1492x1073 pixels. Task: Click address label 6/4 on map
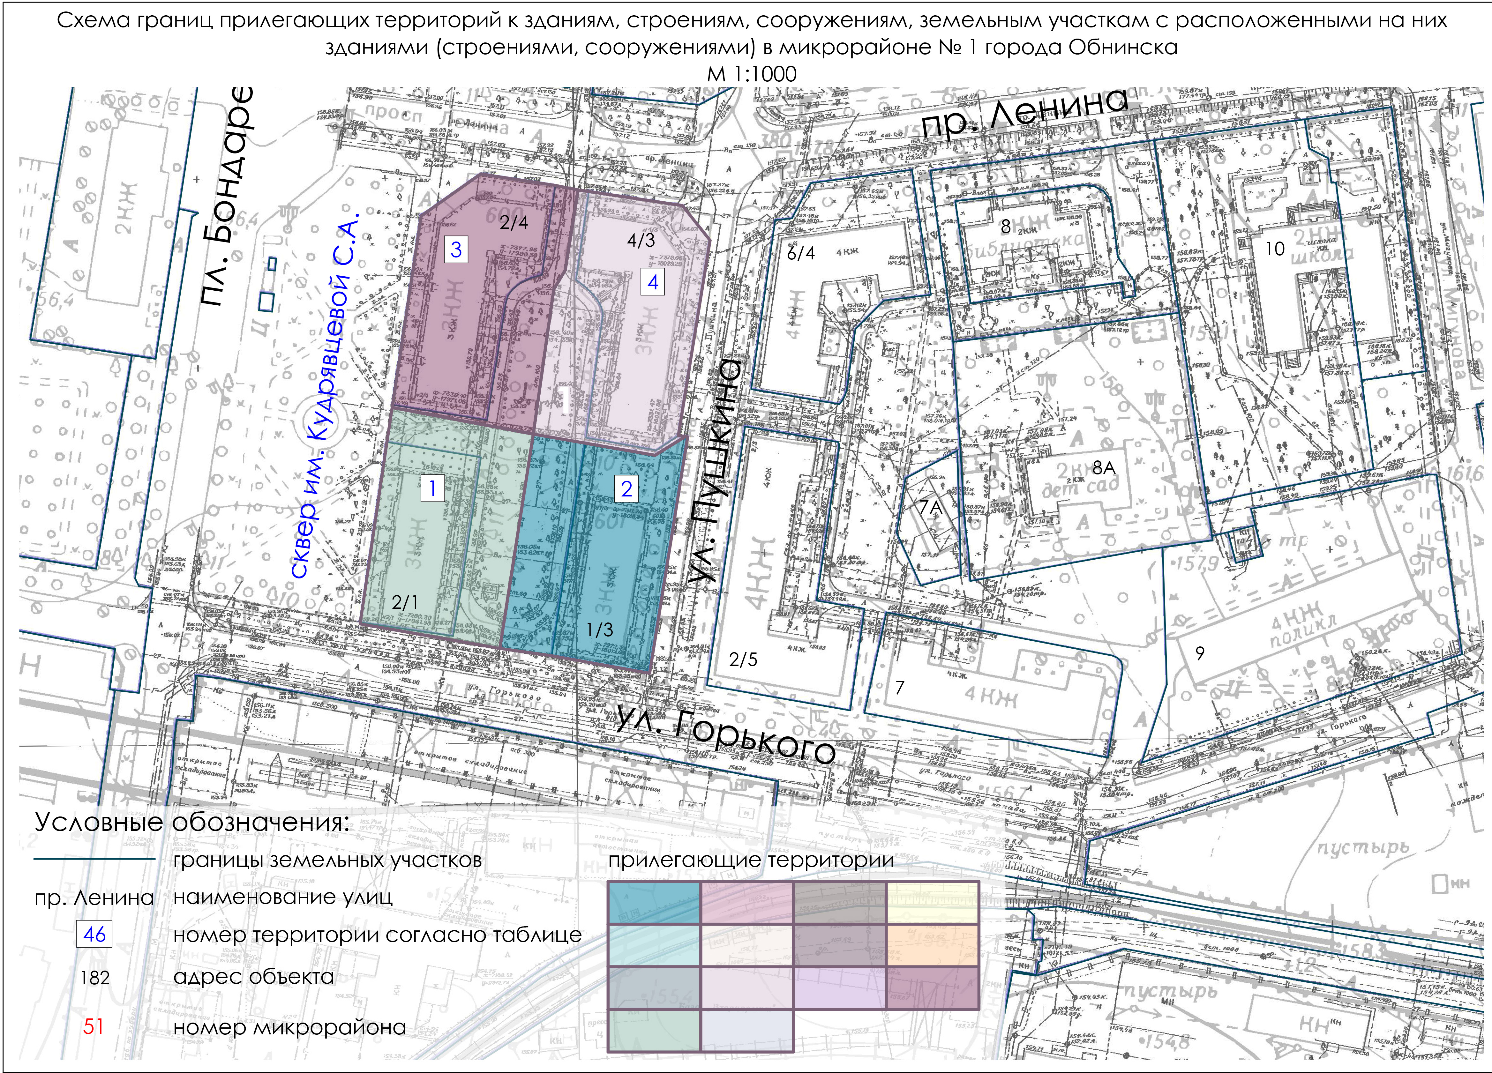coord(801,252)
